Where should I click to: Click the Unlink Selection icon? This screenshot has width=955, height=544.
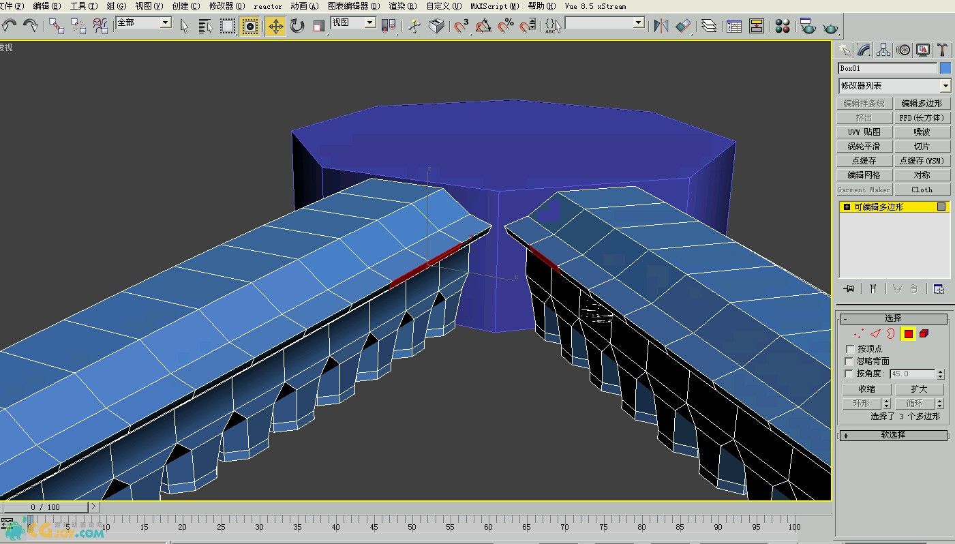coord(78,26)
